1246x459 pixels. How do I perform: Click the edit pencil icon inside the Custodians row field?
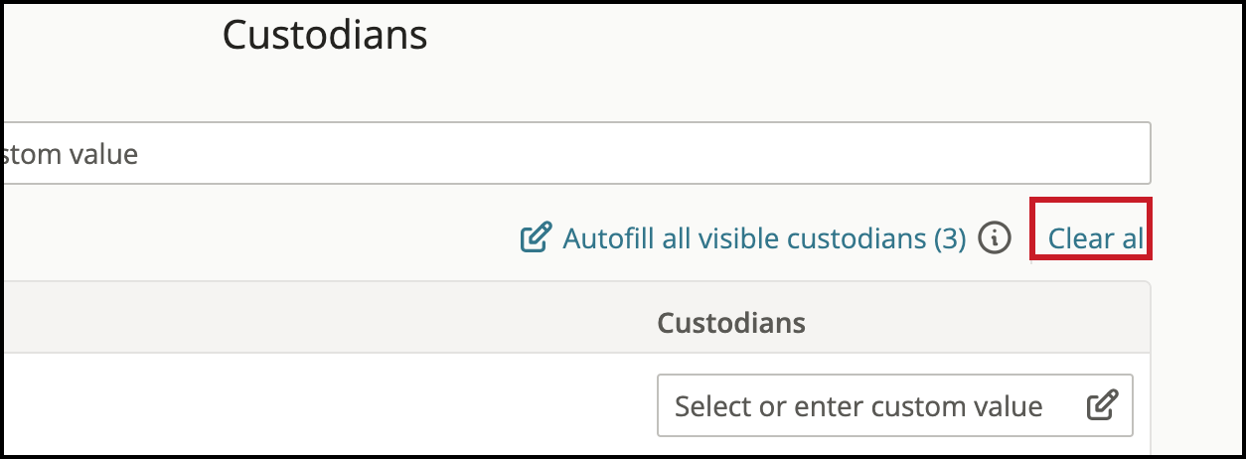pyautogui.click(x=1102, y=405)
